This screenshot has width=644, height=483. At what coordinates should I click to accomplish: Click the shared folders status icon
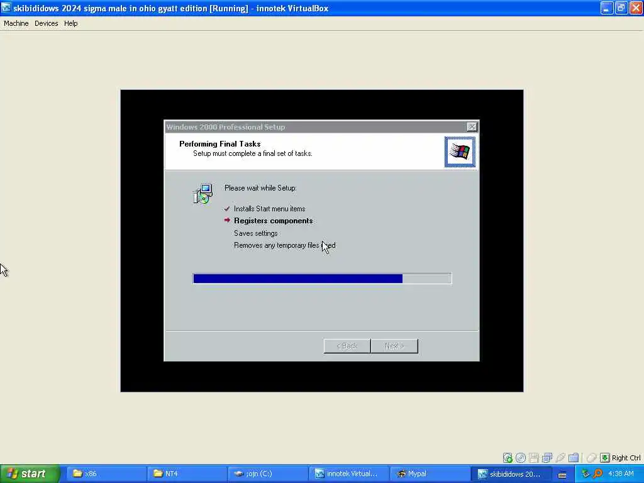(574, 458)
